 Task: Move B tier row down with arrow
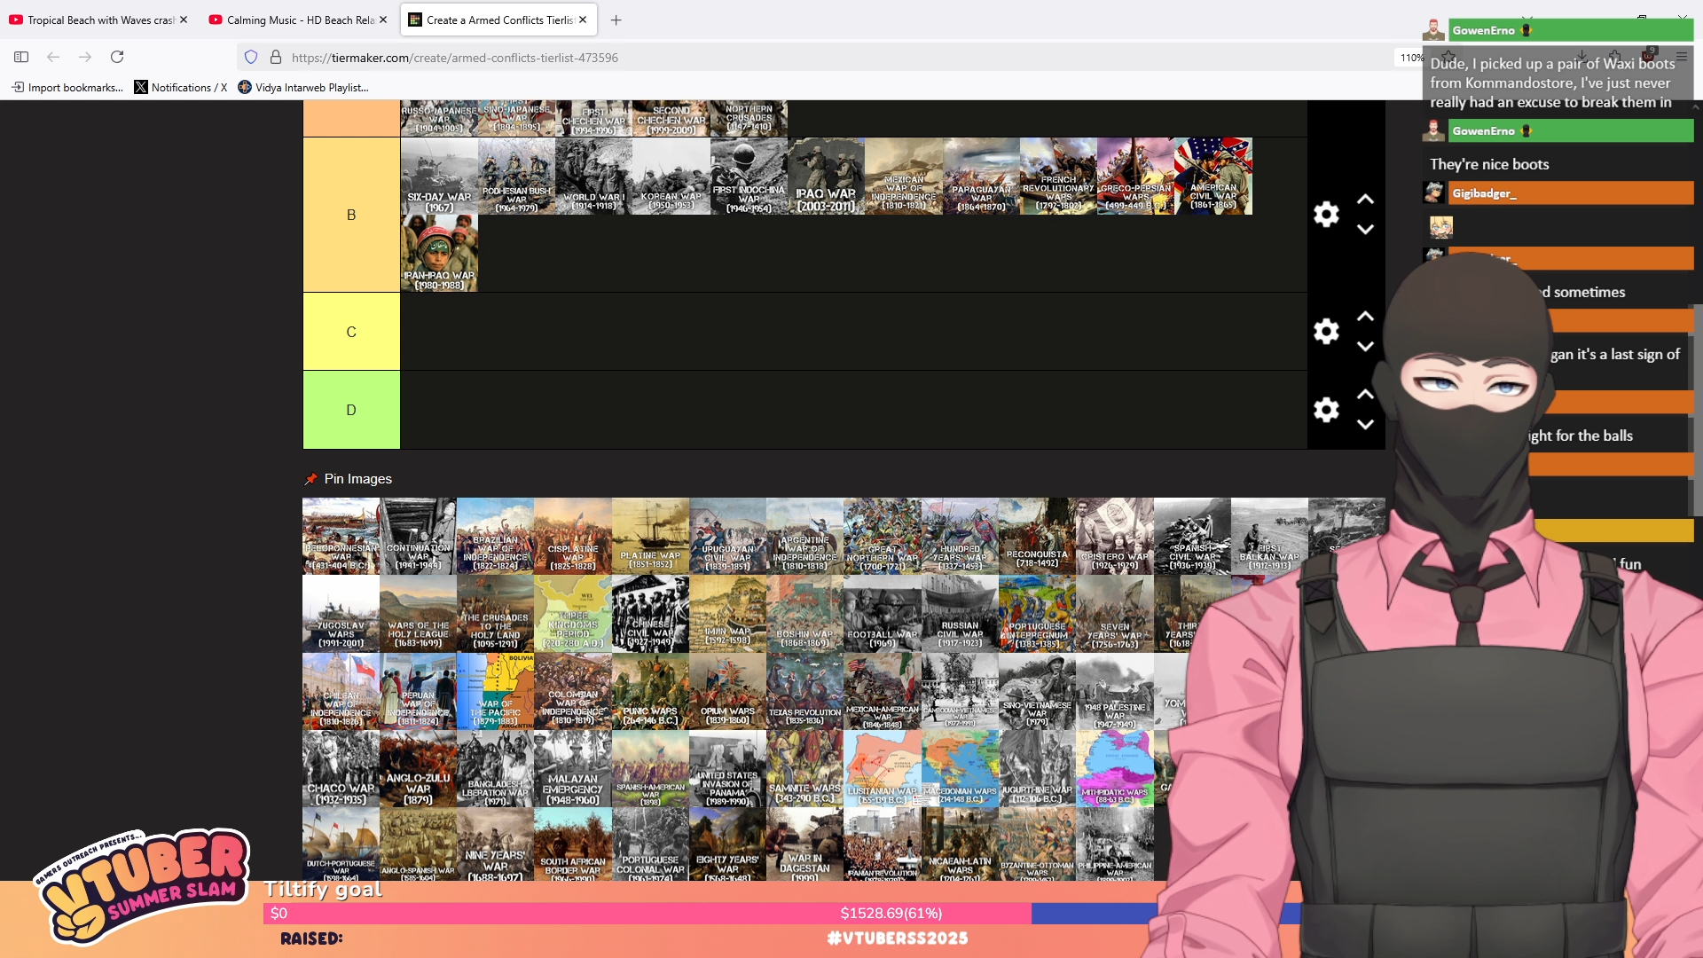click(x=1366, y=229)
